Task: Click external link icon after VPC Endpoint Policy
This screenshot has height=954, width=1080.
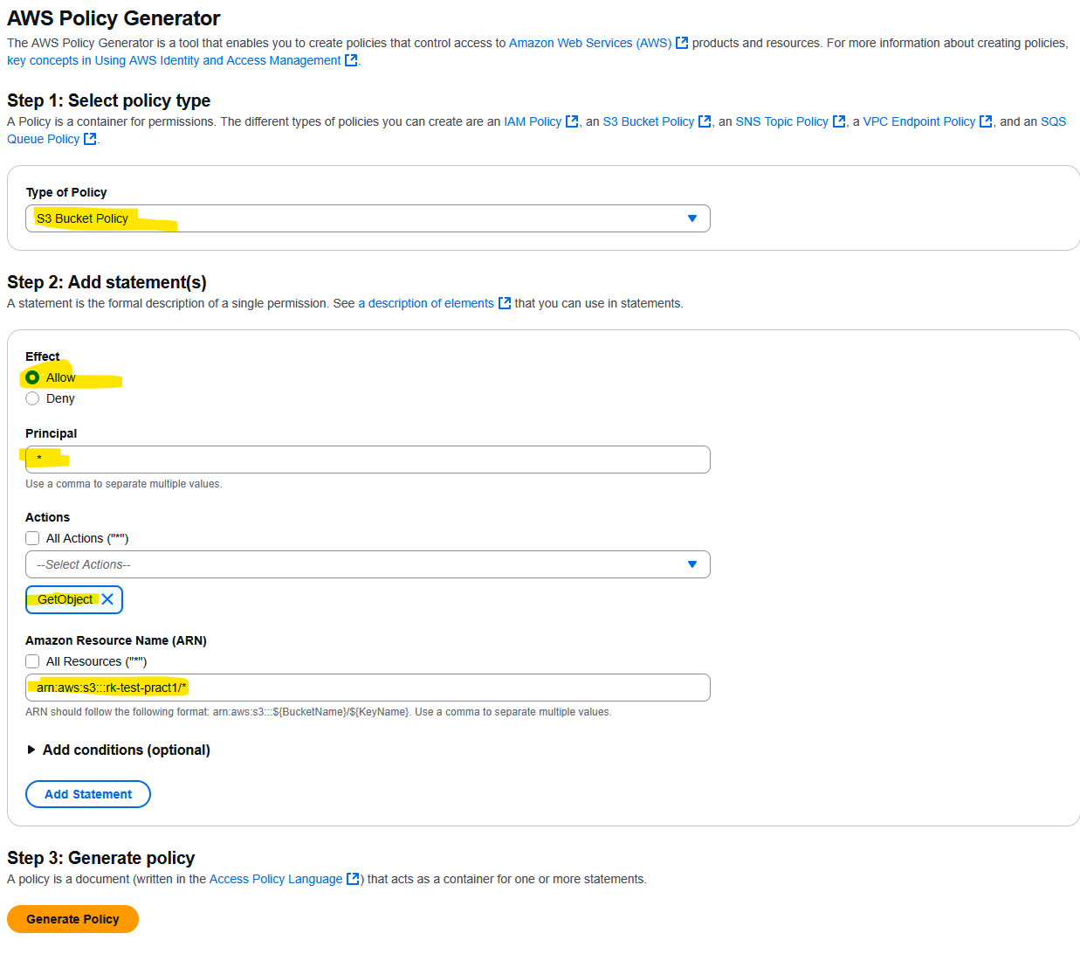Action: [986, 121]
